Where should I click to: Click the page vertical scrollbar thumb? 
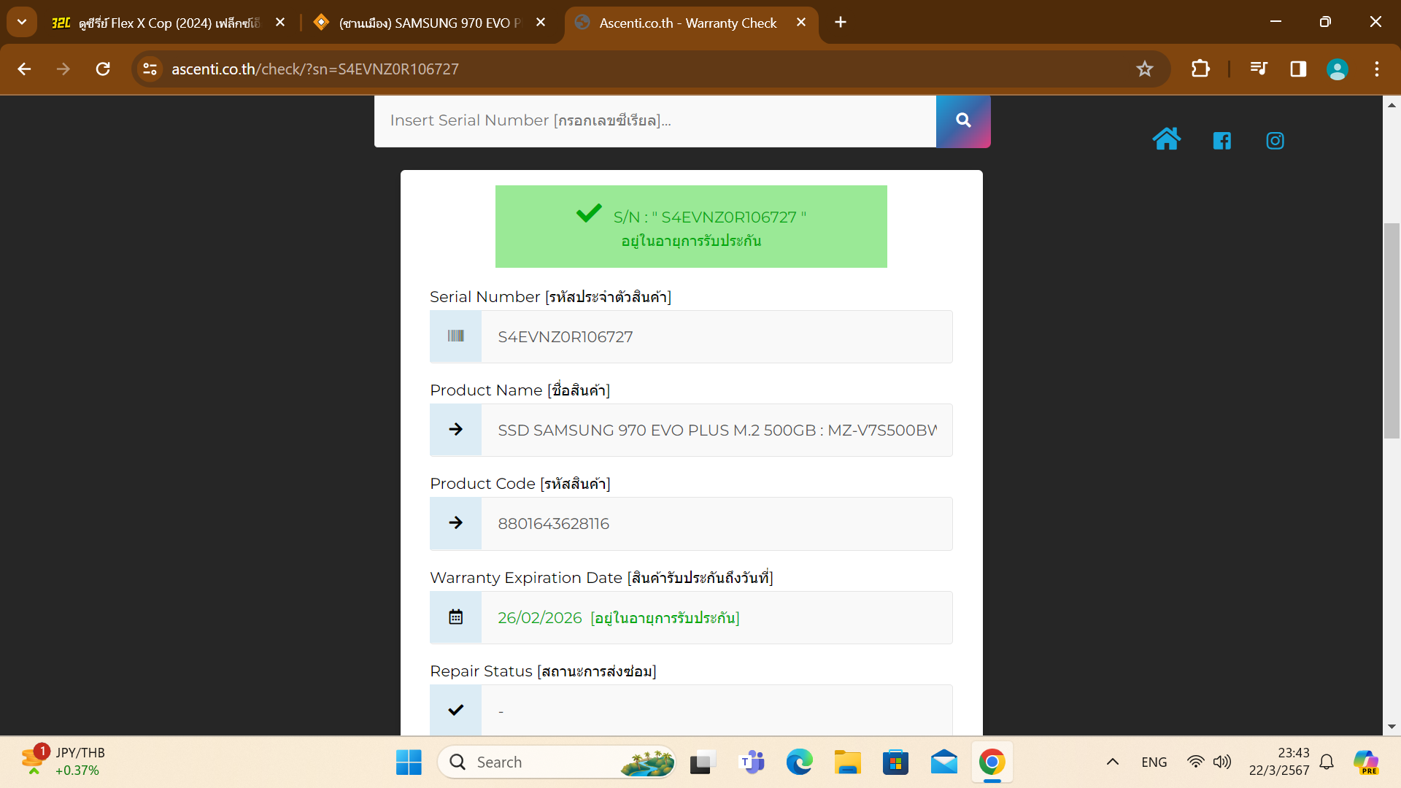(x=1392, y=331)
